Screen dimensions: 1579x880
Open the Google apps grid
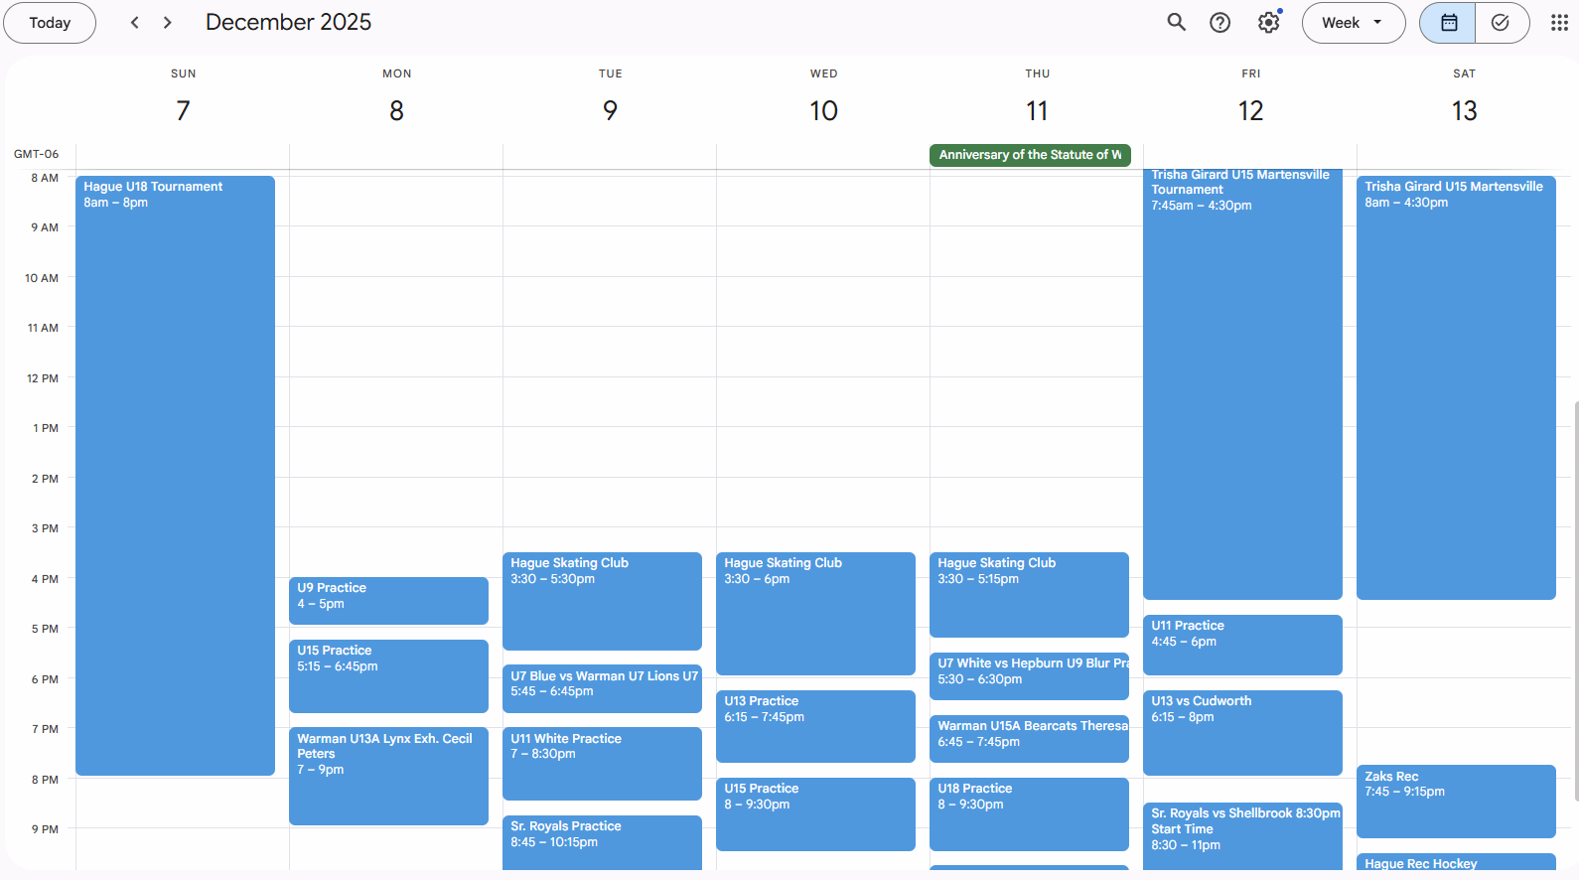click(1559, 23)
